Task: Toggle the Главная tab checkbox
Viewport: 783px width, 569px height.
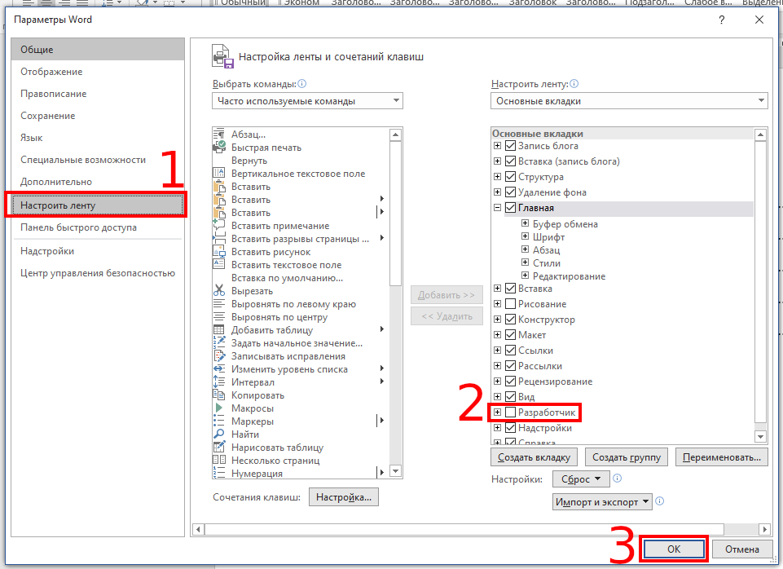Action: (x=510, y=207)
